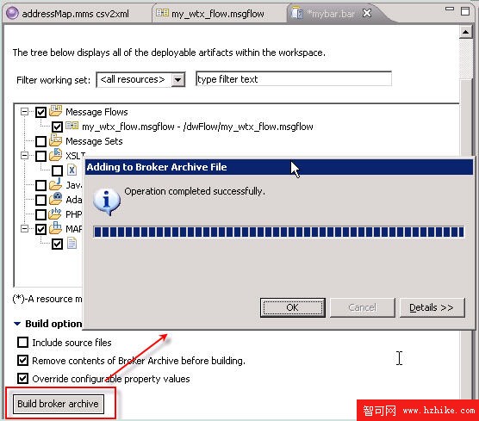
Task: Uncheck the MAP child file checkbox
Action: click(x=57, y=244)
